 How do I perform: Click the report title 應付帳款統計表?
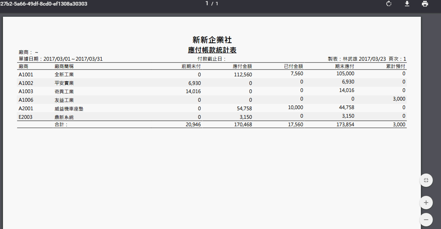click(212, 50)
